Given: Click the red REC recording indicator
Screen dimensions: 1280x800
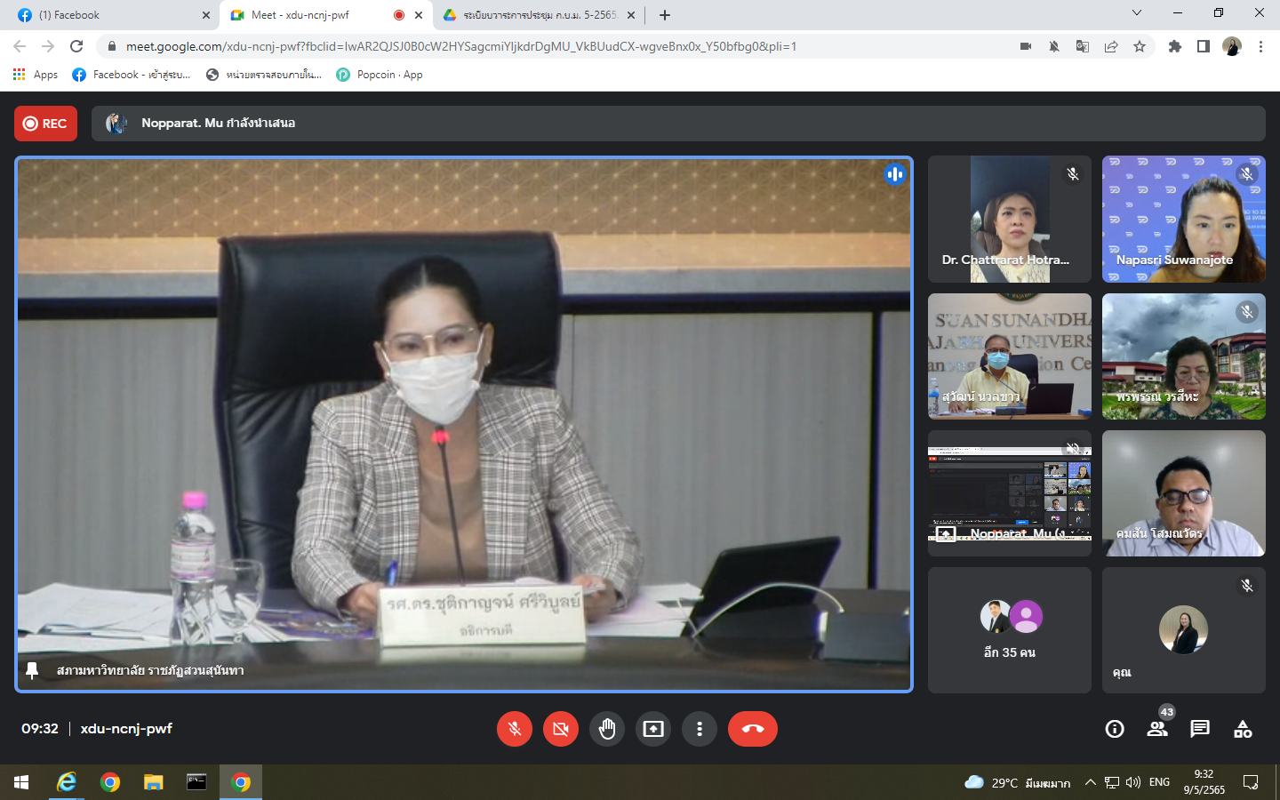Looking at the screenshot, I should [45, 124].
